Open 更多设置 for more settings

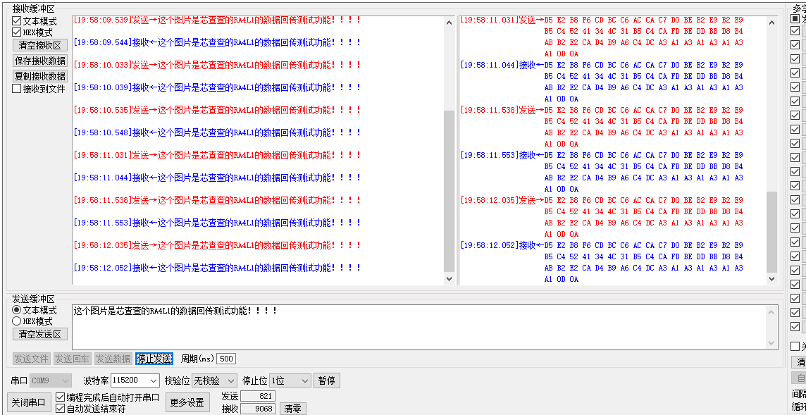(x=187, y=402)
